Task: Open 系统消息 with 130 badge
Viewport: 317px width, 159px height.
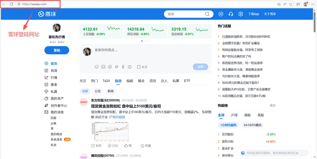Action: tap(60, 139)
